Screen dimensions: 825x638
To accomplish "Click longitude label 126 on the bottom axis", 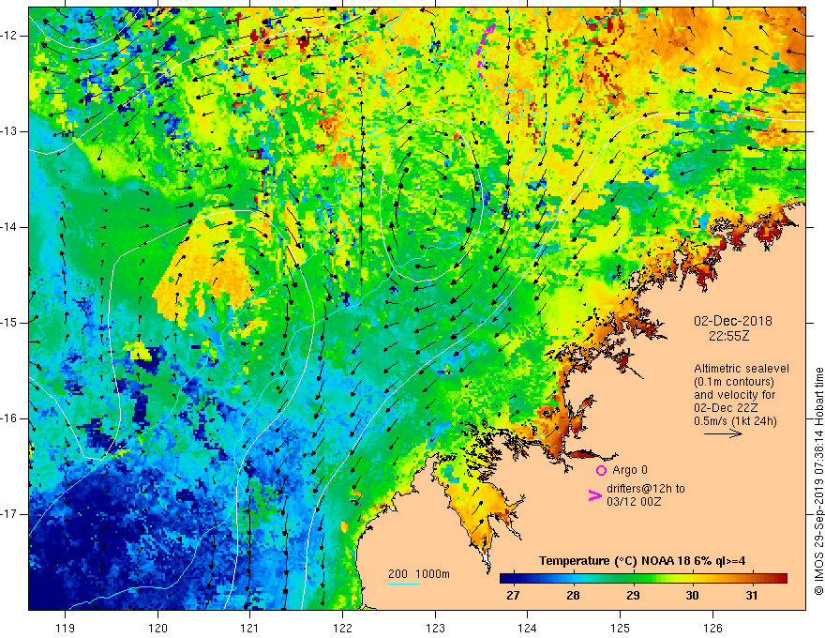I will click(712, 628).
